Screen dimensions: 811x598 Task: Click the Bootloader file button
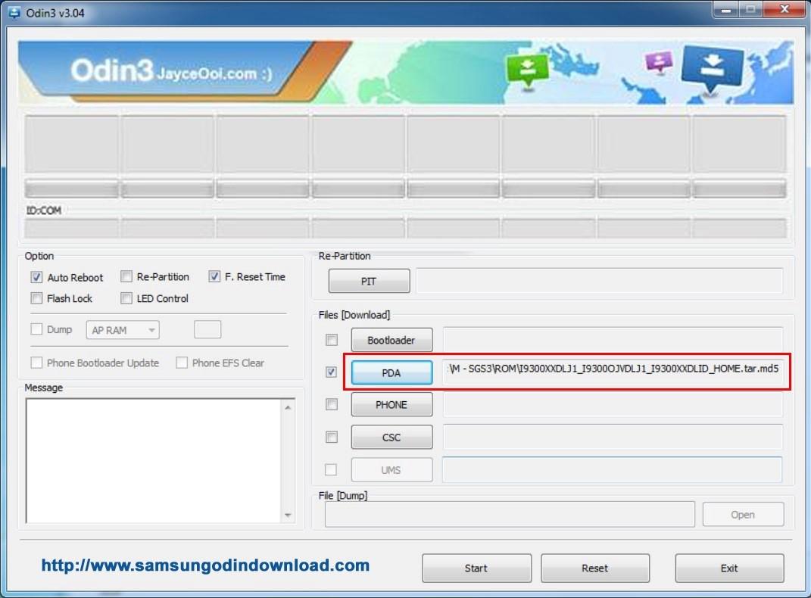coord(391,340)
